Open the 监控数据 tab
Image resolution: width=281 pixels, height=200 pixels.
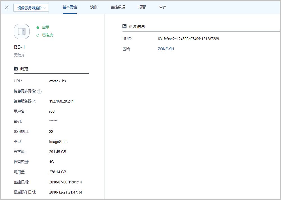[x=118, y=7]
